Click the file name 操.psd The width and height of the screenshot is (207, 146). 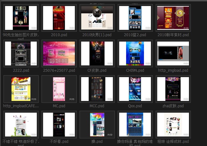coord(97,142)
